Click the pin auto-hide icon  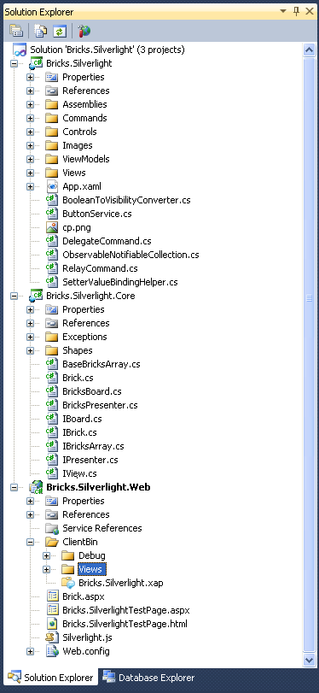296,11
